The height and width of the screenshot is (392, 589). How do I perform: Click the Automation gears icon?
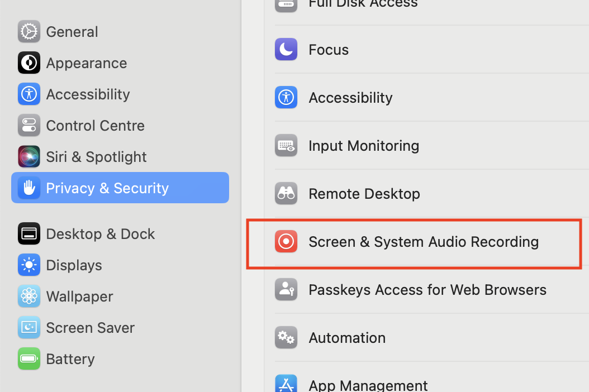(x=286, y=337)
